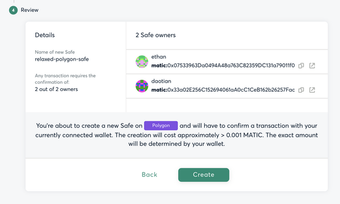Click the 2 Safe owners heading

[x=155, y=35]
